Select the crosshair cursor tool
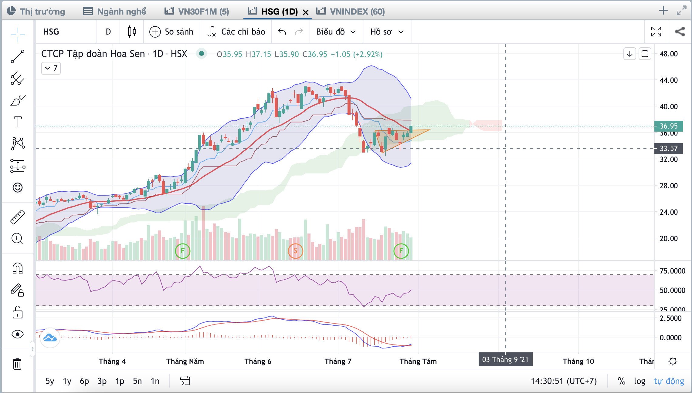Image resolution: width=692 pixels, height=393 pixels. 18,35
